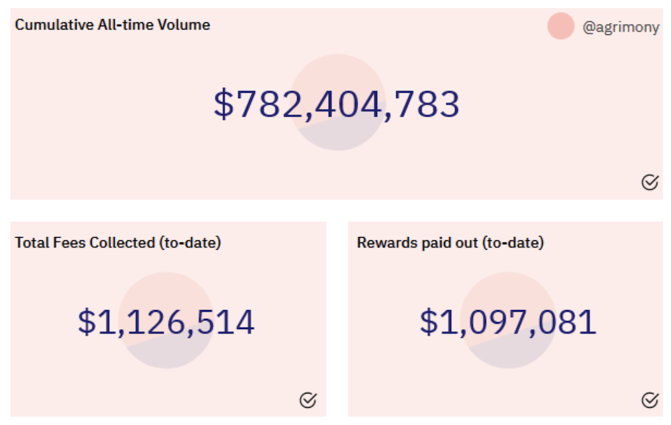Viewport: 671px width, 425px height.
Task: Click Dune watermark logo behind $1,126,514
Action: tap(166, 320)
